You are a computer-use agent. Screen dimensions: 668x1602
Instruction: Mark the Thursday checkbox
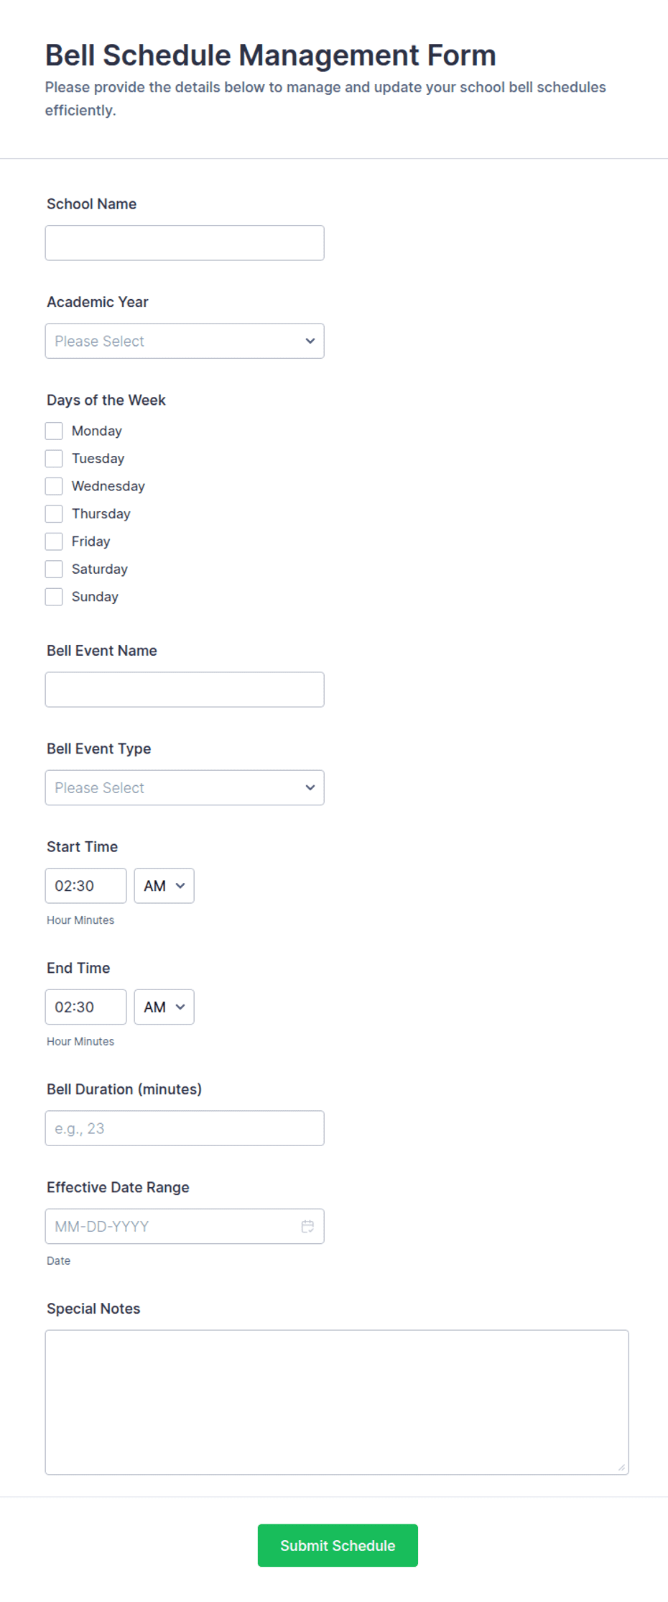pos(54,513)
